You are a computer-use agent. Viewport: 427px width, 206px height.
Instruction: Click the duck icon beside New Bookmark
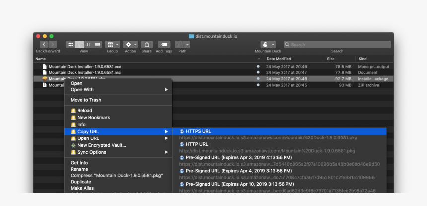73,118
